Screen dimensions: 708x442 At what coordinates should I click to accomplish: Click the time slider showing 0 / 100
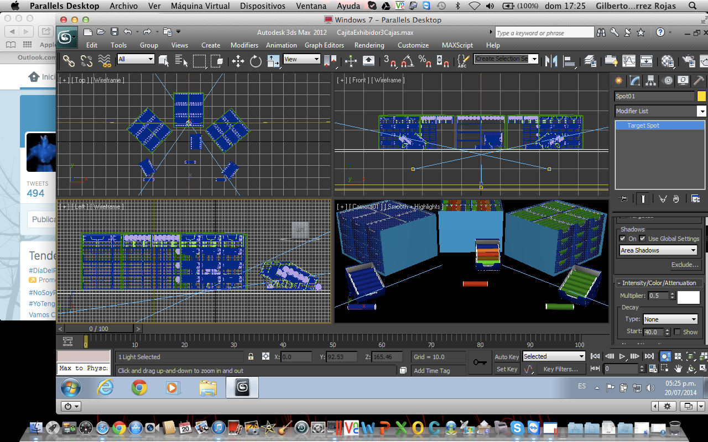(x=98, y=329)
